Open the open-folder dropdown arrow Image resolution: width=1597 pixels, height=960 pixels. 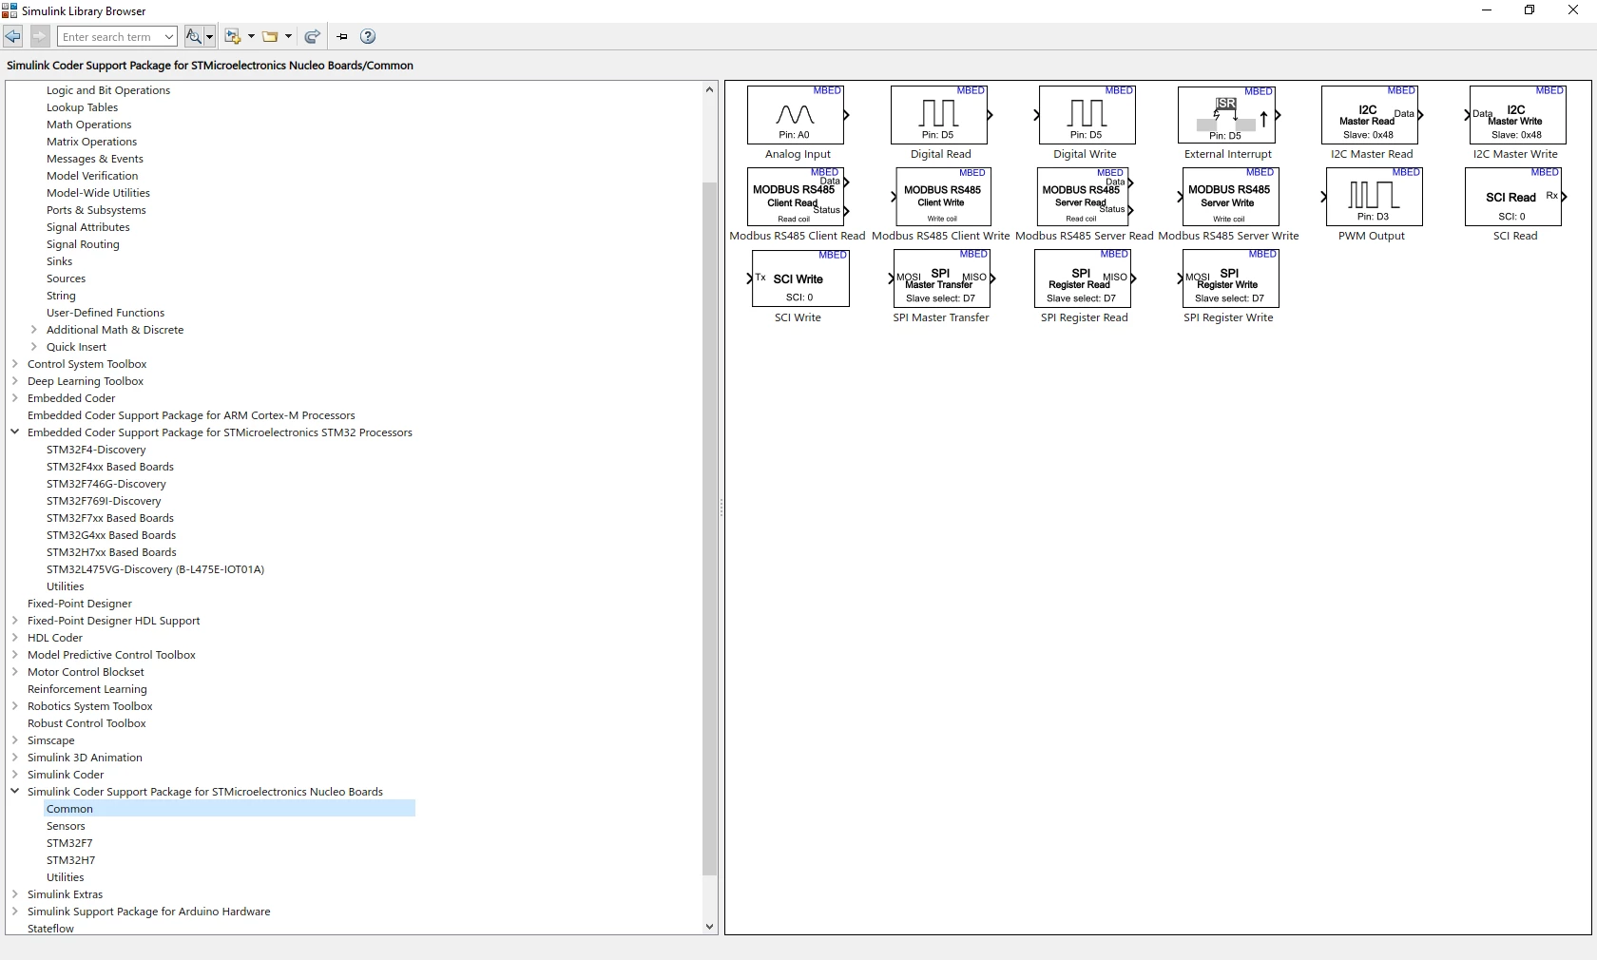coord(288,36)
